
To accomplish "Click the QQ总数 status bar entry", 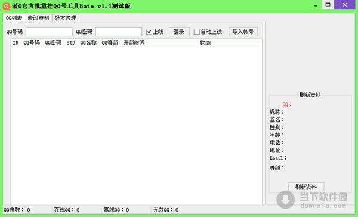I will 17,210.
